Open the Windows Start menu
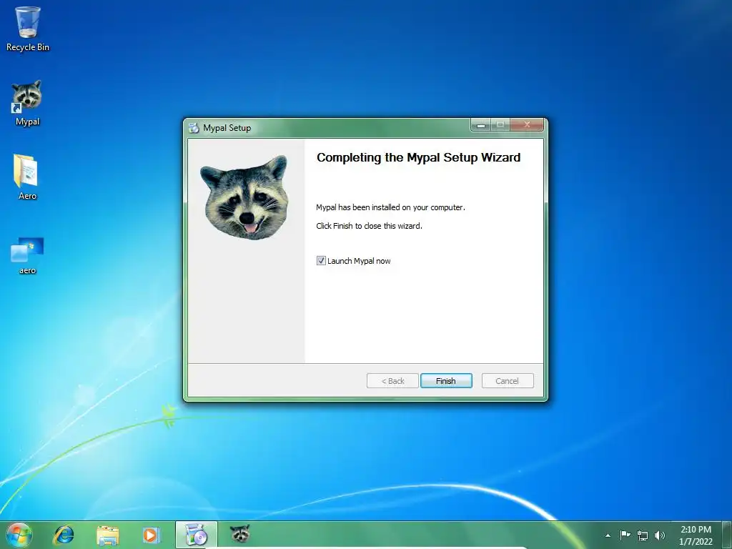 point(19,535)
